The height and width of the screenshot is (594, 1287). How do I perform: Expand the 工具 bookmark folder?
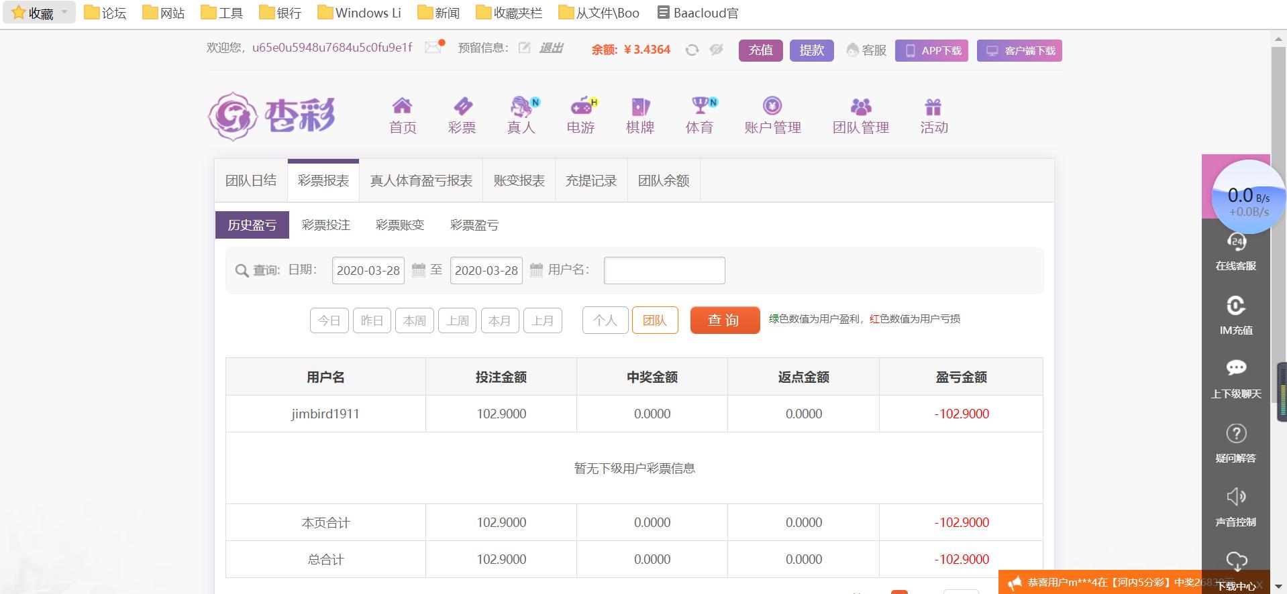[x=222, y=13]
